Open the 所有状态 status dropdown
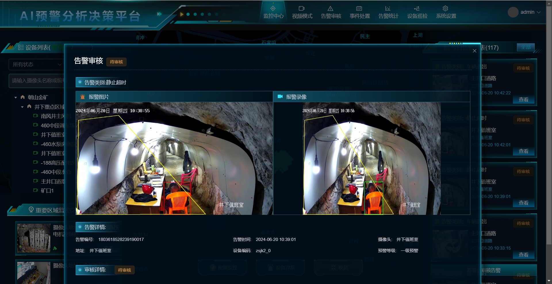 (36, 65)
